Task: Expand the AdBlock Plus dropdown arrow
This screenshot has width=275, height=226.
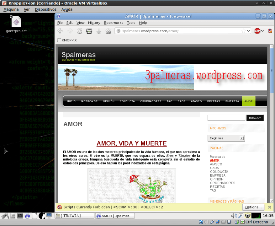Action: pyautogui.click(x=262, y=31)
